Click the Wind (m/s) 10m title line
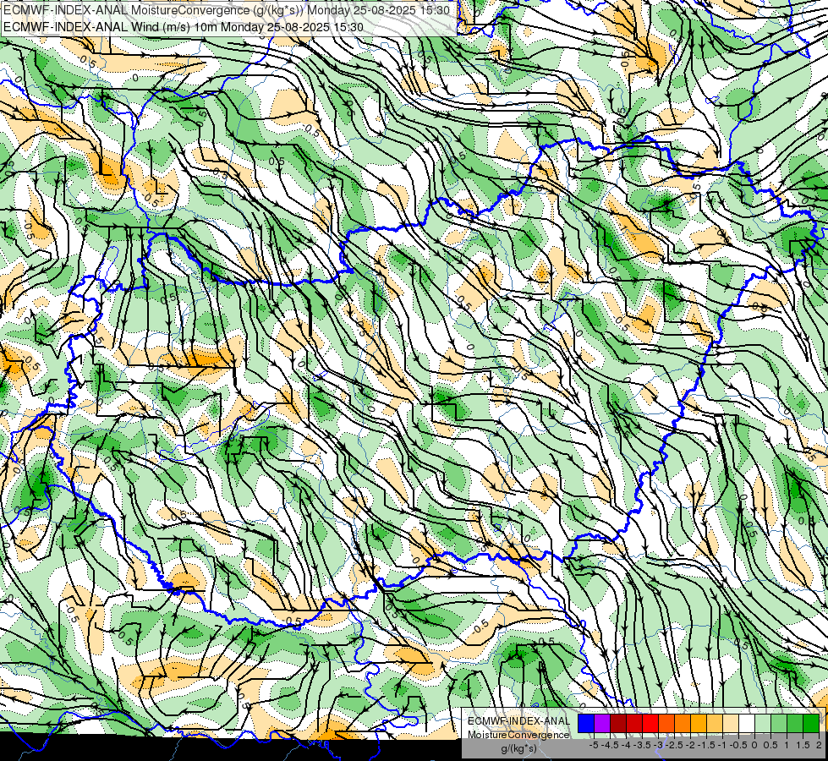The height and width of the screenshot is (761, 828). pyautogui.click(x=183, y=26)
